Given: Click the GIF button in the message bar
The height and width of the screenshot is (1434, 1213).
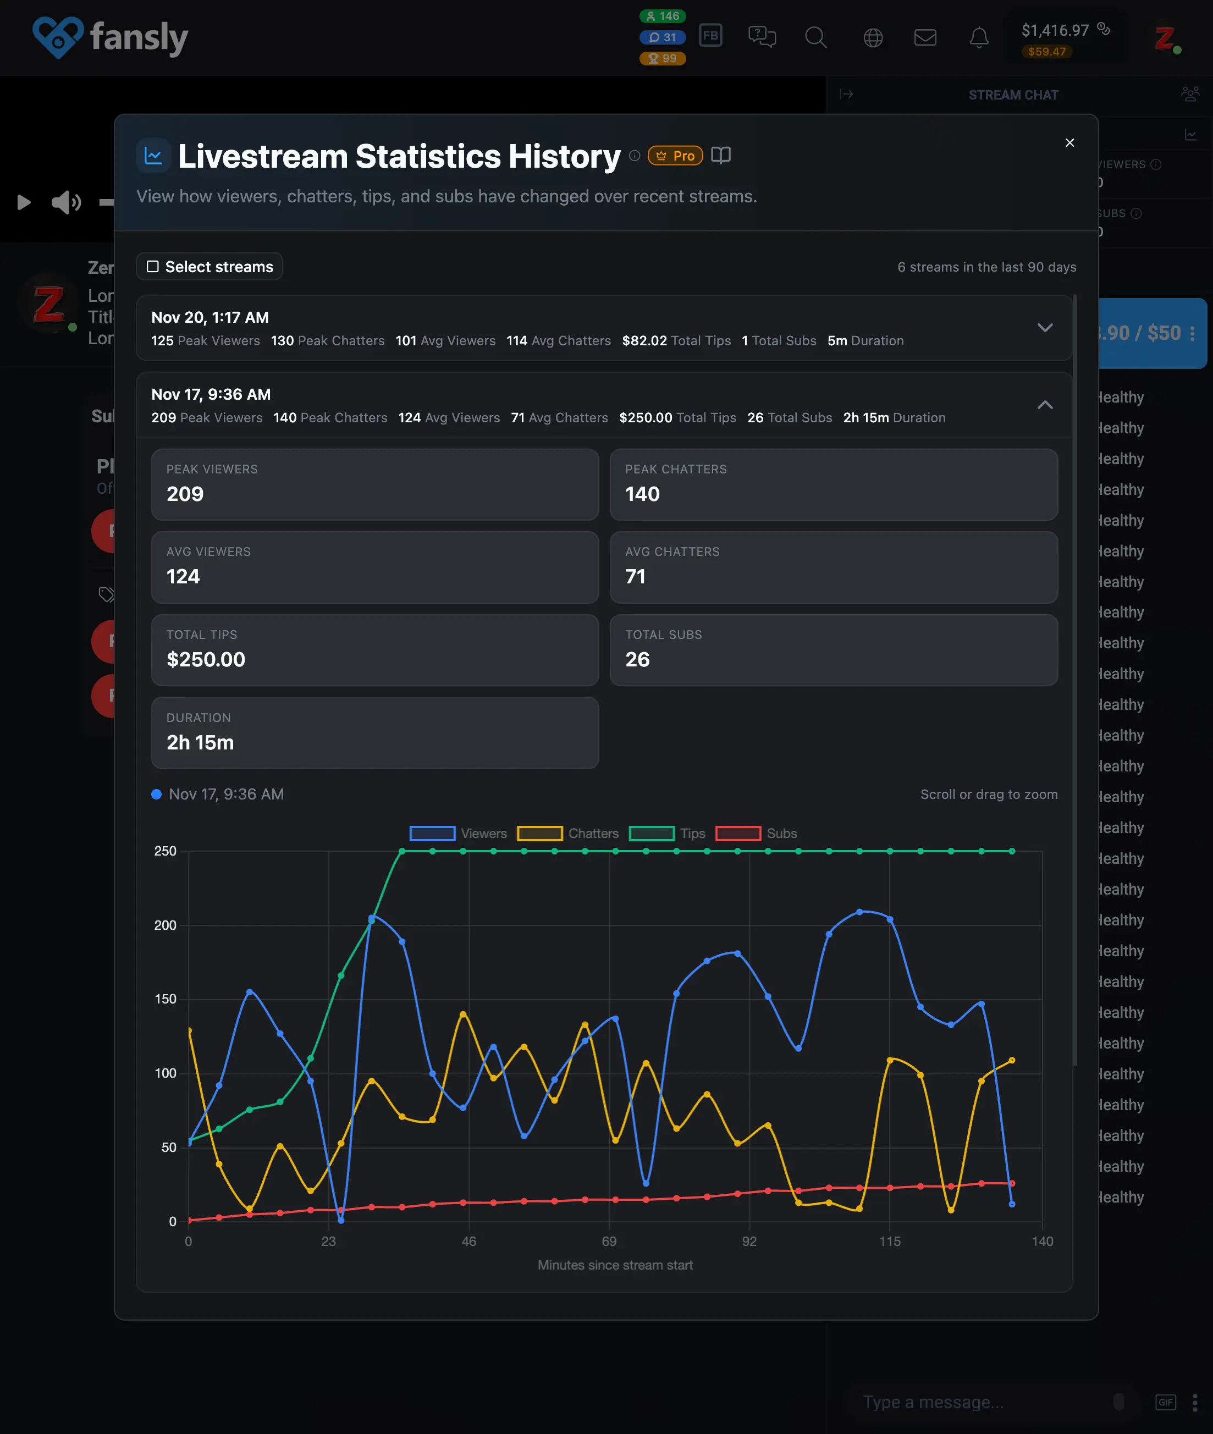Looking at the screenshot, I should [1166, 1402].
